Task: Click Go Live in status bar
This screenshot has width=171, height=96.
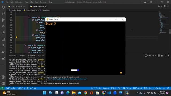Action: (148, 88)
